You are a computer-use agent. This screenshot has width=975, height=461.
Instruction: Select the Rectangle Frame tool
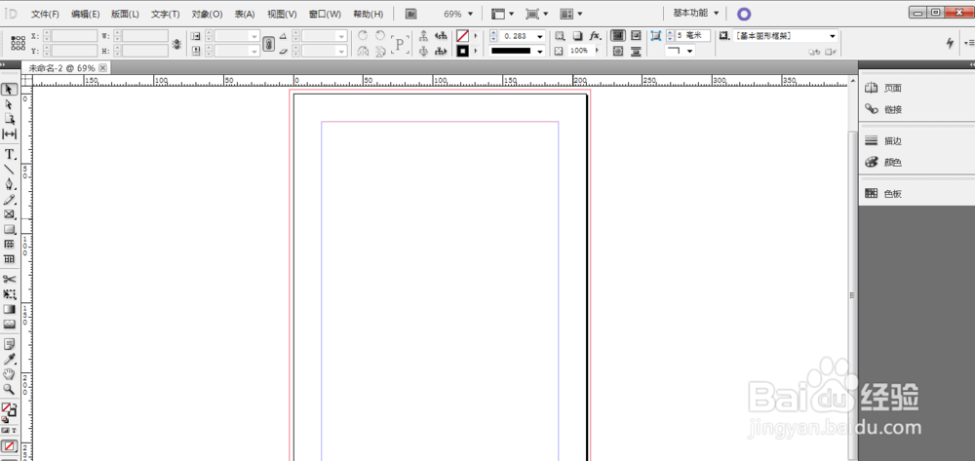coord(9,214)
